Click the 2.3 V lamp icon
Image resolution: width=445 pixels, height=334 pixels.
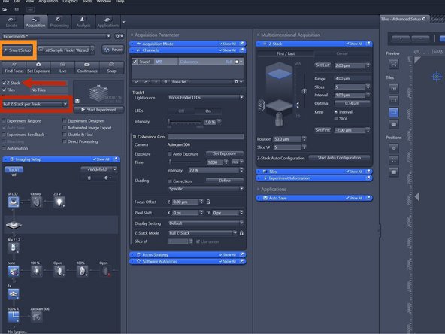click(59, 202)
